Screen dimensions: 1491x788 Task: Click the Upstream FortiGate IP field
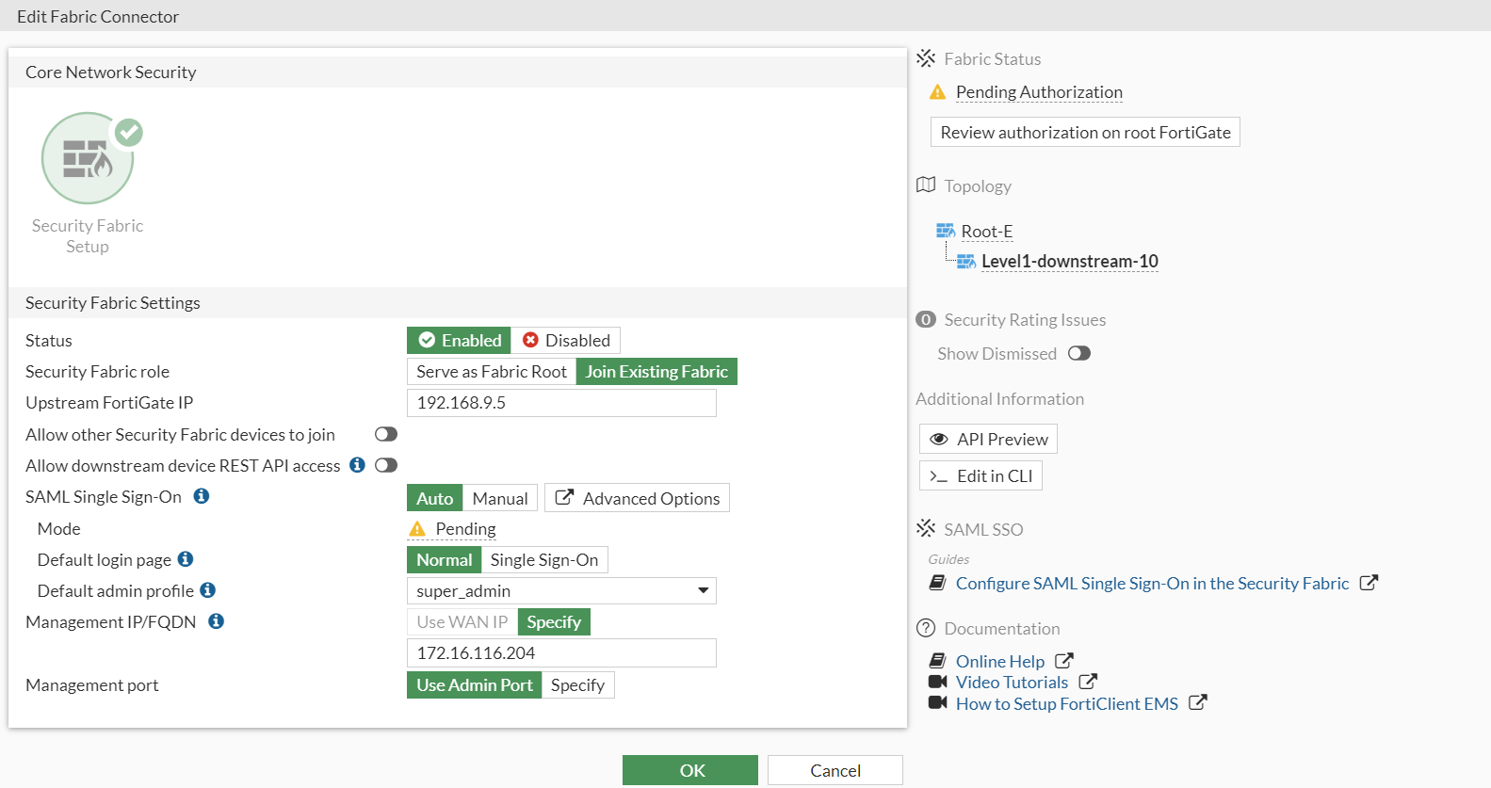click(561, 403)
